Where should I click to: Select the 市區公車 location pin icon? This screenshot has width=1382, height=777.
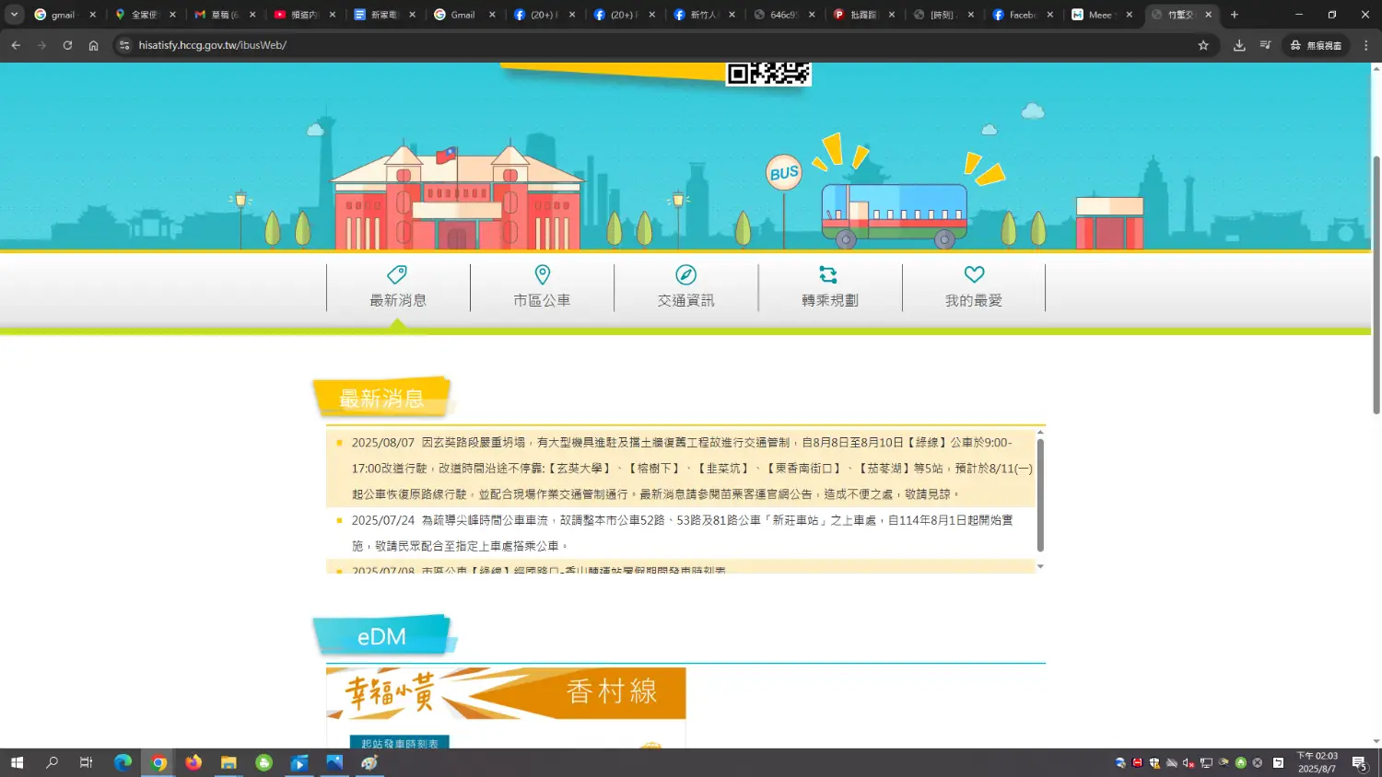542,274
